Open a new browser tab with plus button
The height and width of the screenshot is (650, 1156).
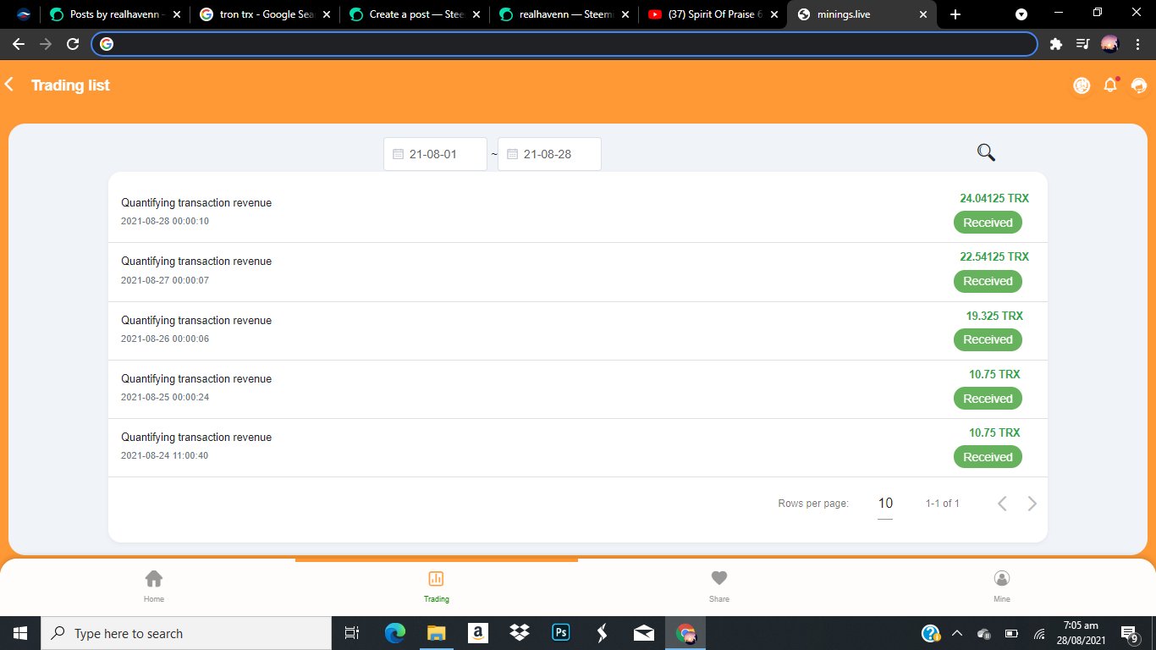pos(955,14)
